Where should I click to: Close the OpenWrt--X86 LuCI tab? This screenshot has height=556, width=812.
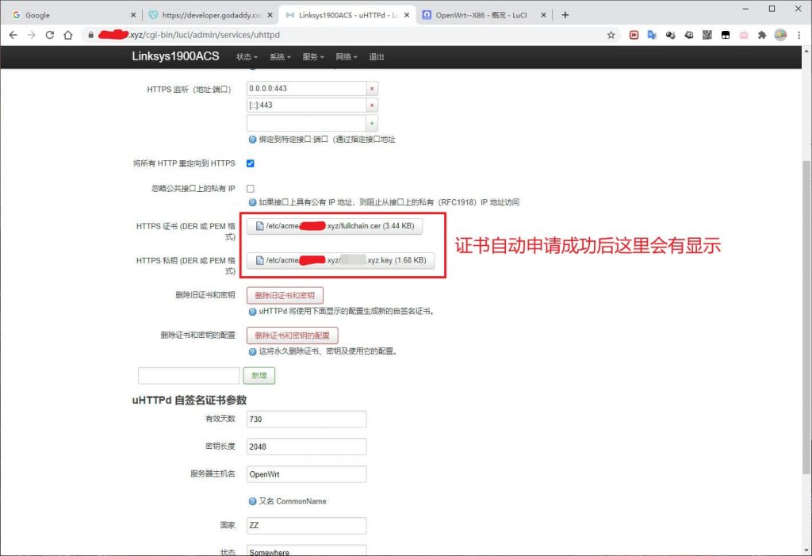coord(543,15)
